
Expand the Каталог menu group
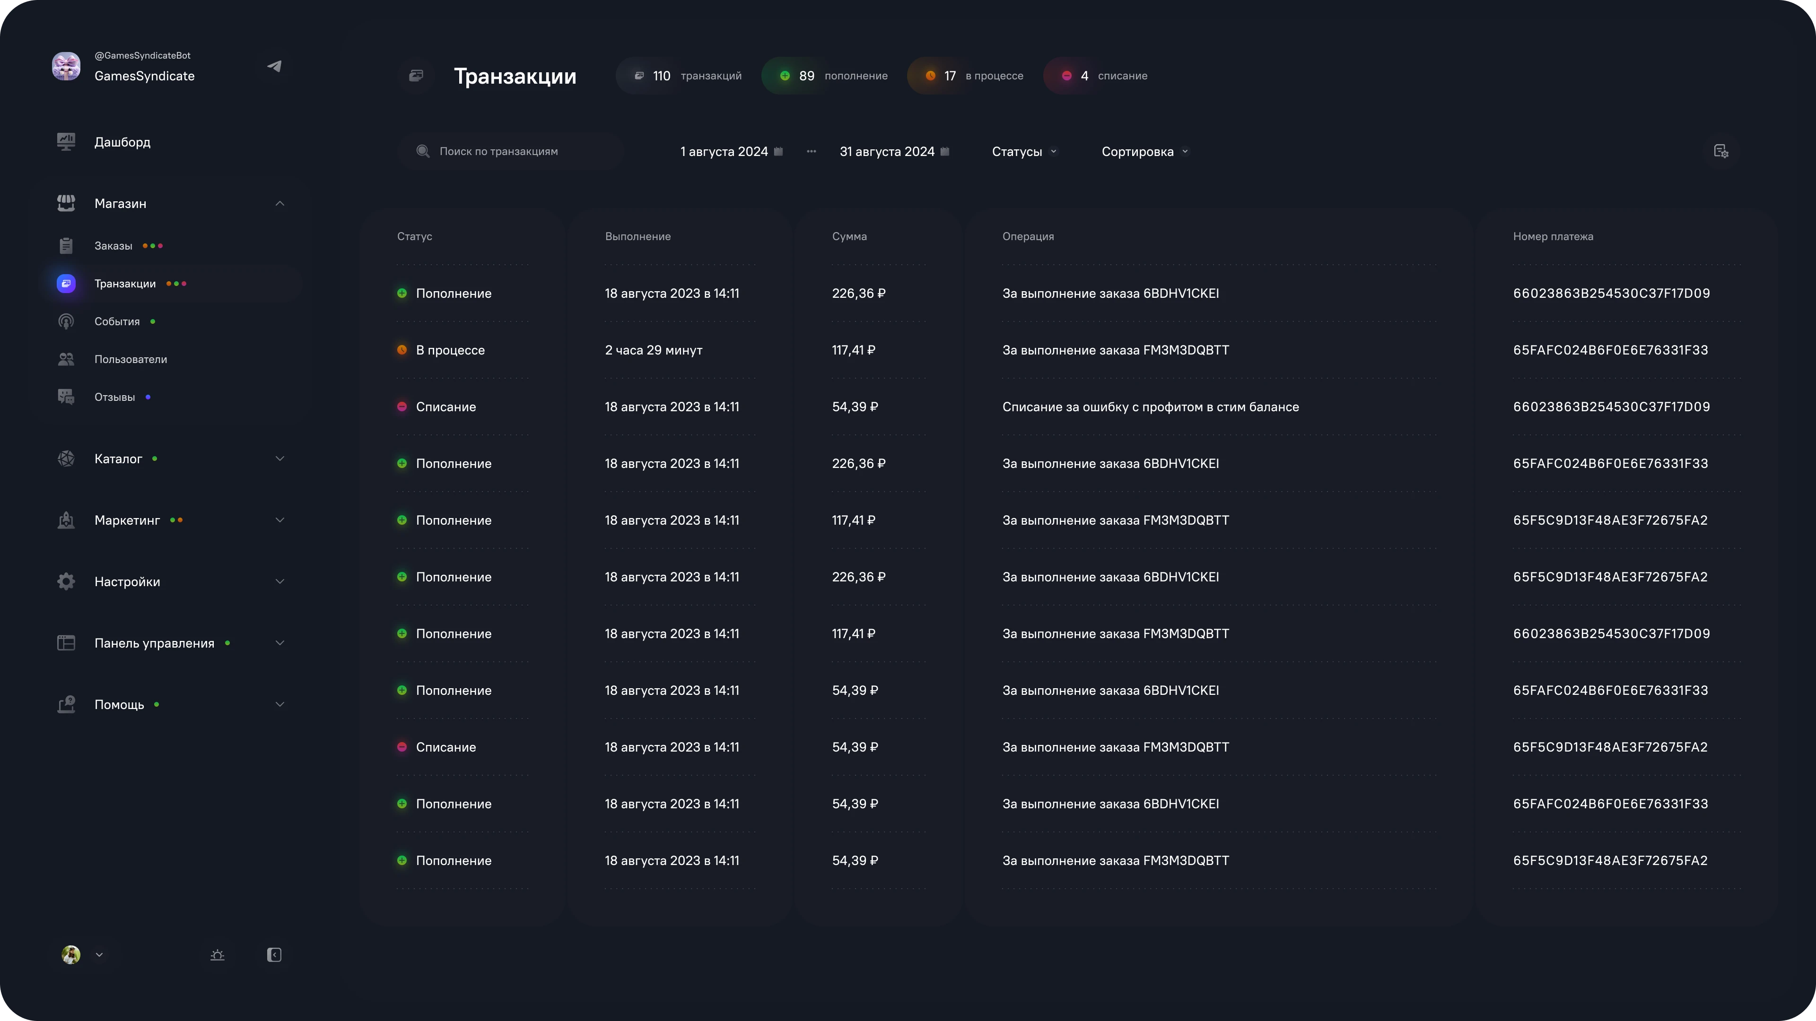coord(280,459)
